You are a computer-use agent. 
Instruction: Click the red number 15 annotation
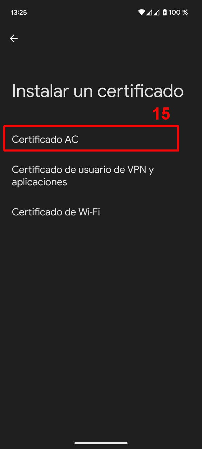pos(161,114)
